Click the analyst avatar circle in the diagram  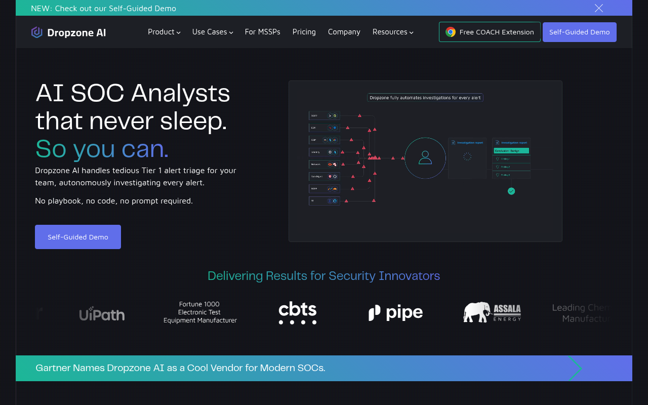pyautogui.click(x=425, y=158)
